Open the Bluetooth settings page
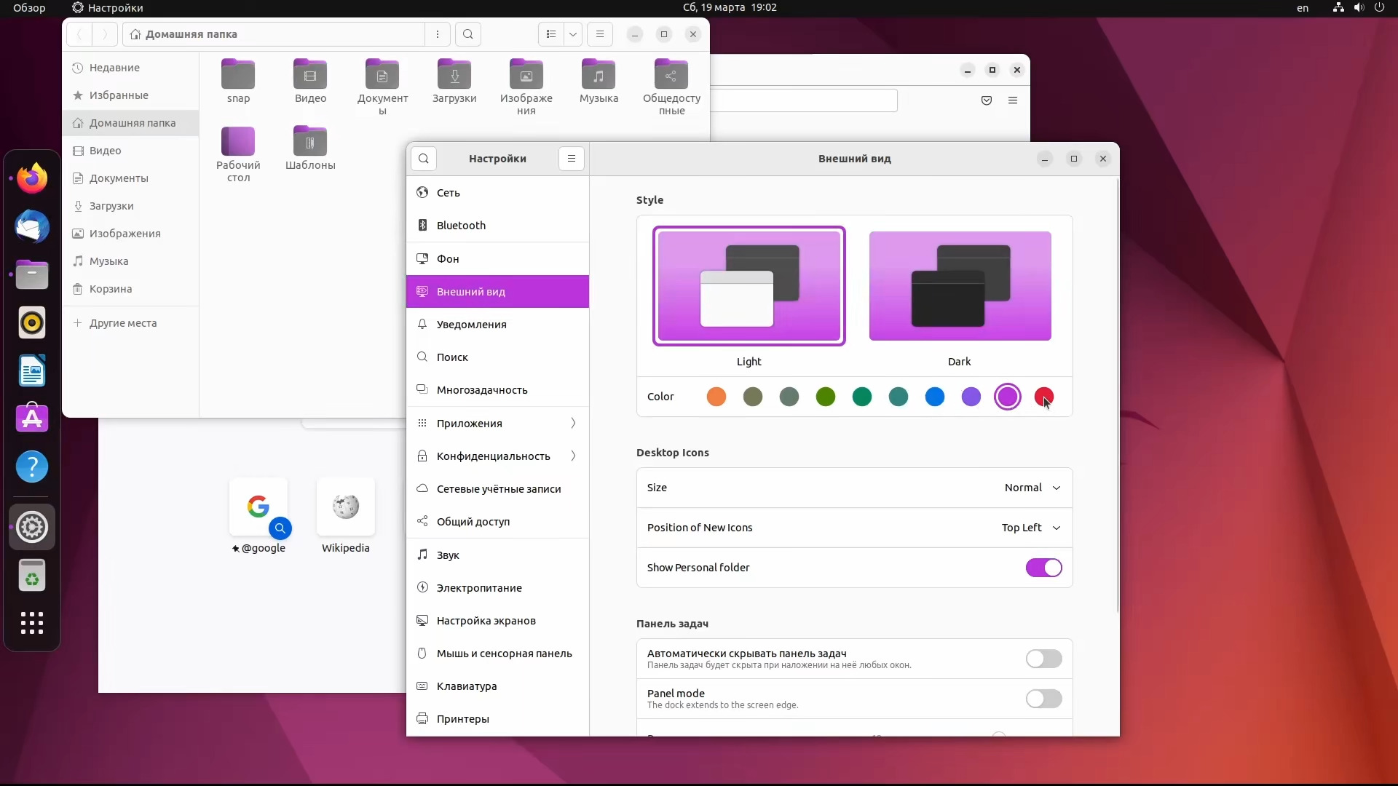This screenshot has width=1398, height=786. (x=497, y=225)
